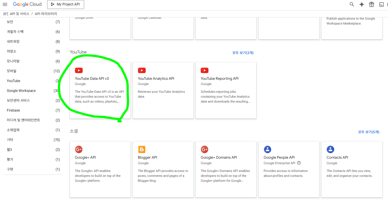Viewport: 388px width, 200px height.
Task: Click the Google+ API card icon
Action: [x=79, y=149]
